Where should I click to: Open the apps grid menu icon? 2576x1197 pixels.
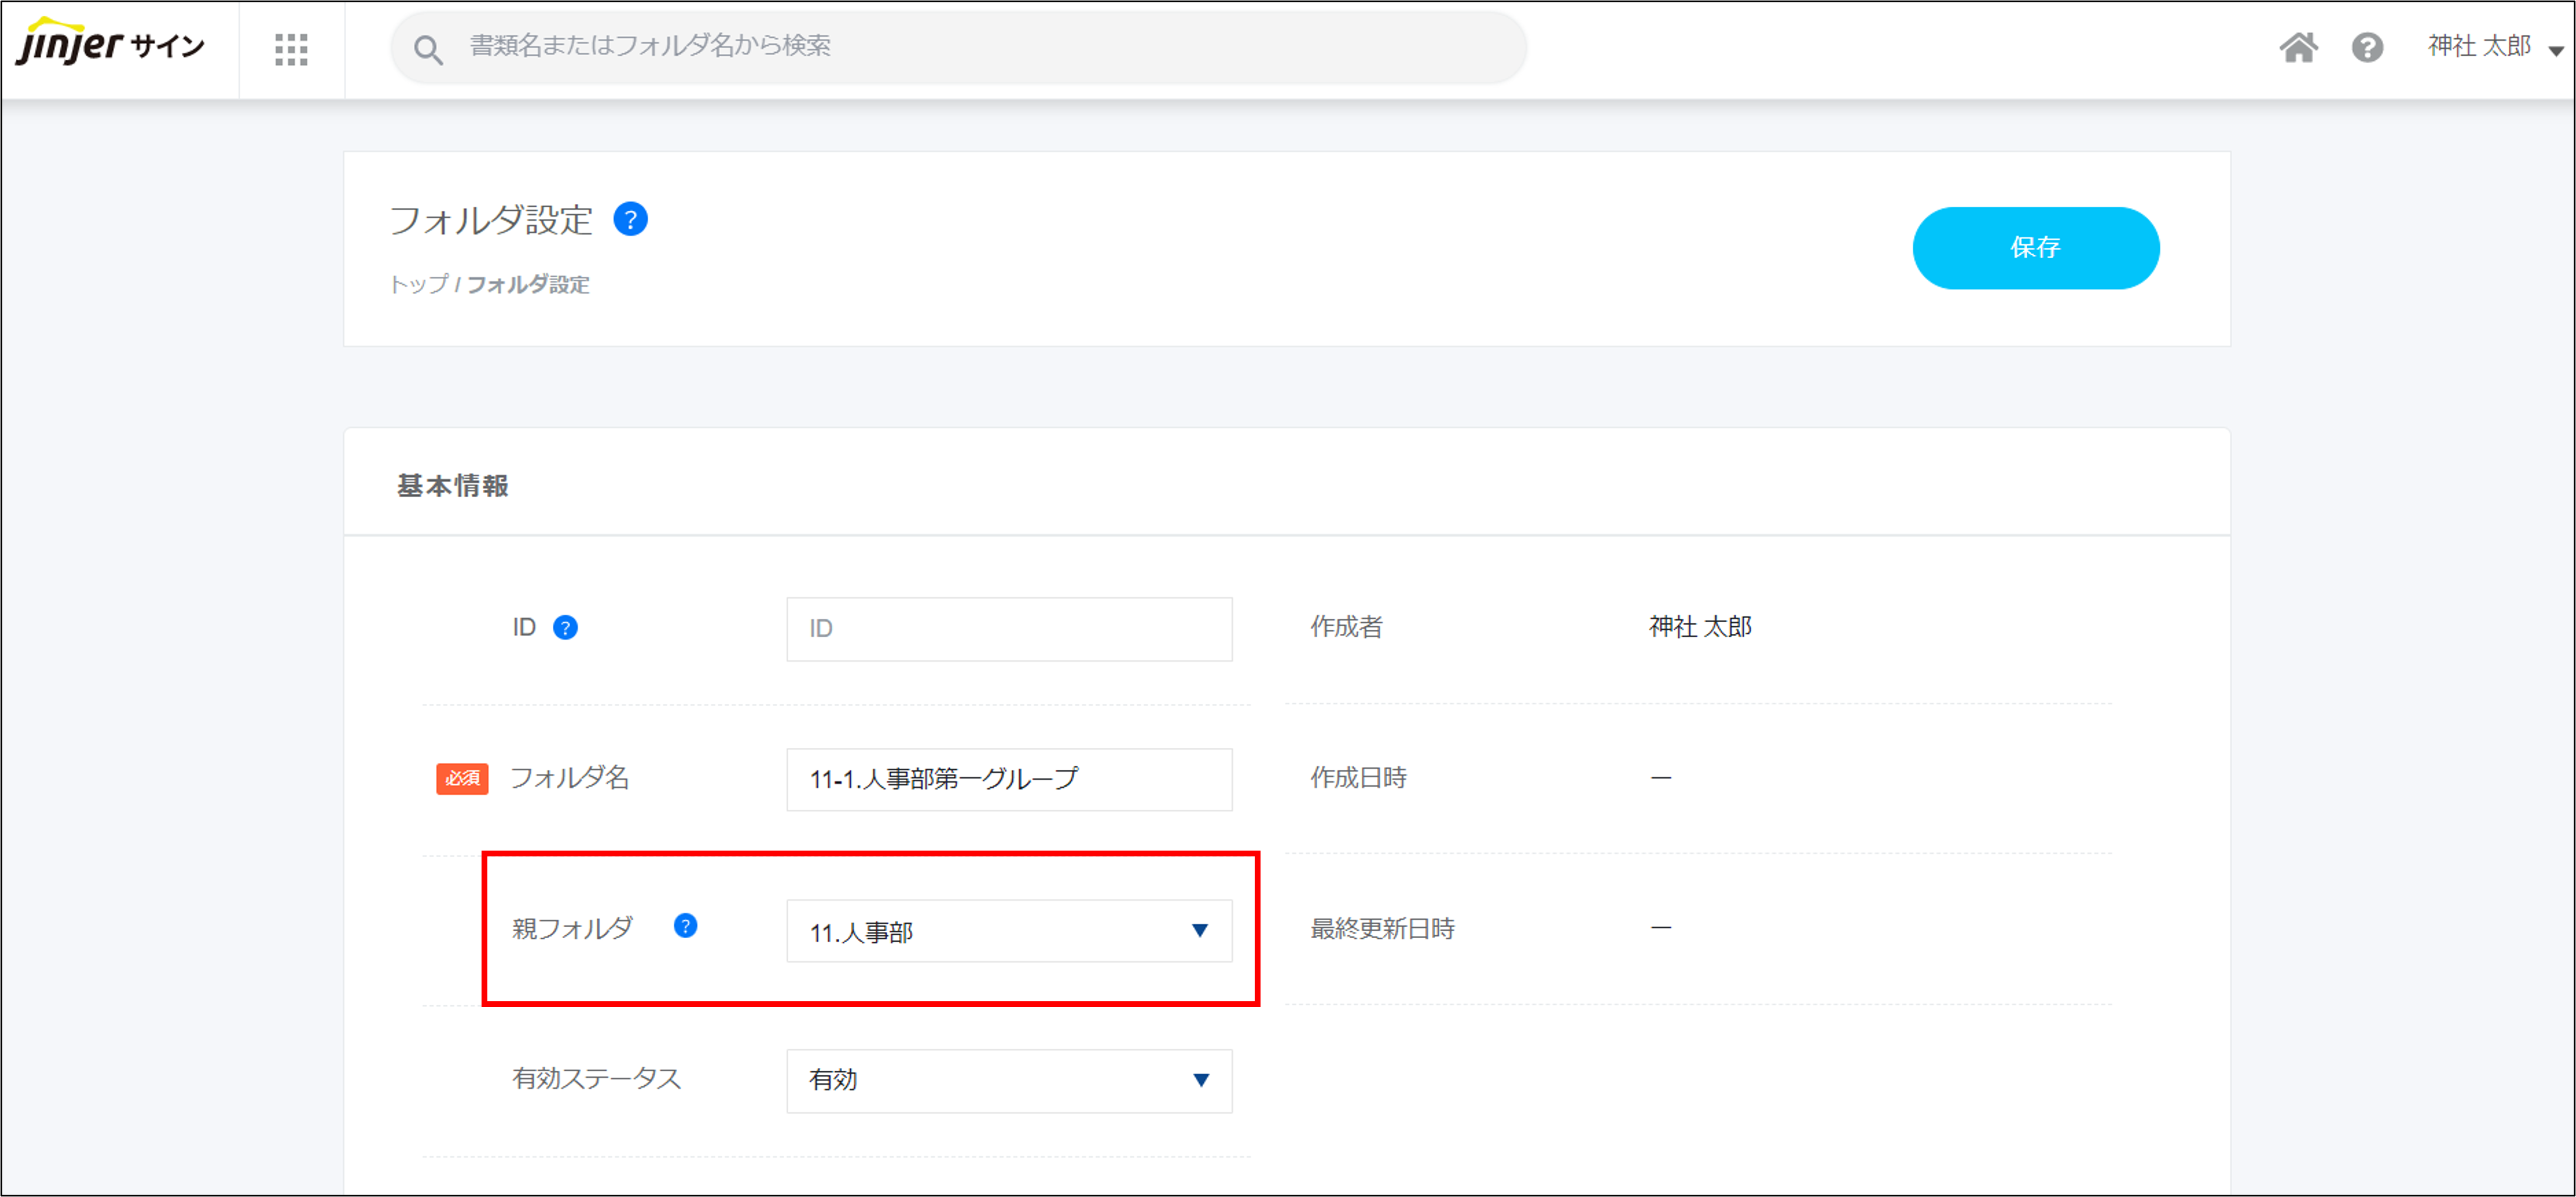tap(291, 49)
